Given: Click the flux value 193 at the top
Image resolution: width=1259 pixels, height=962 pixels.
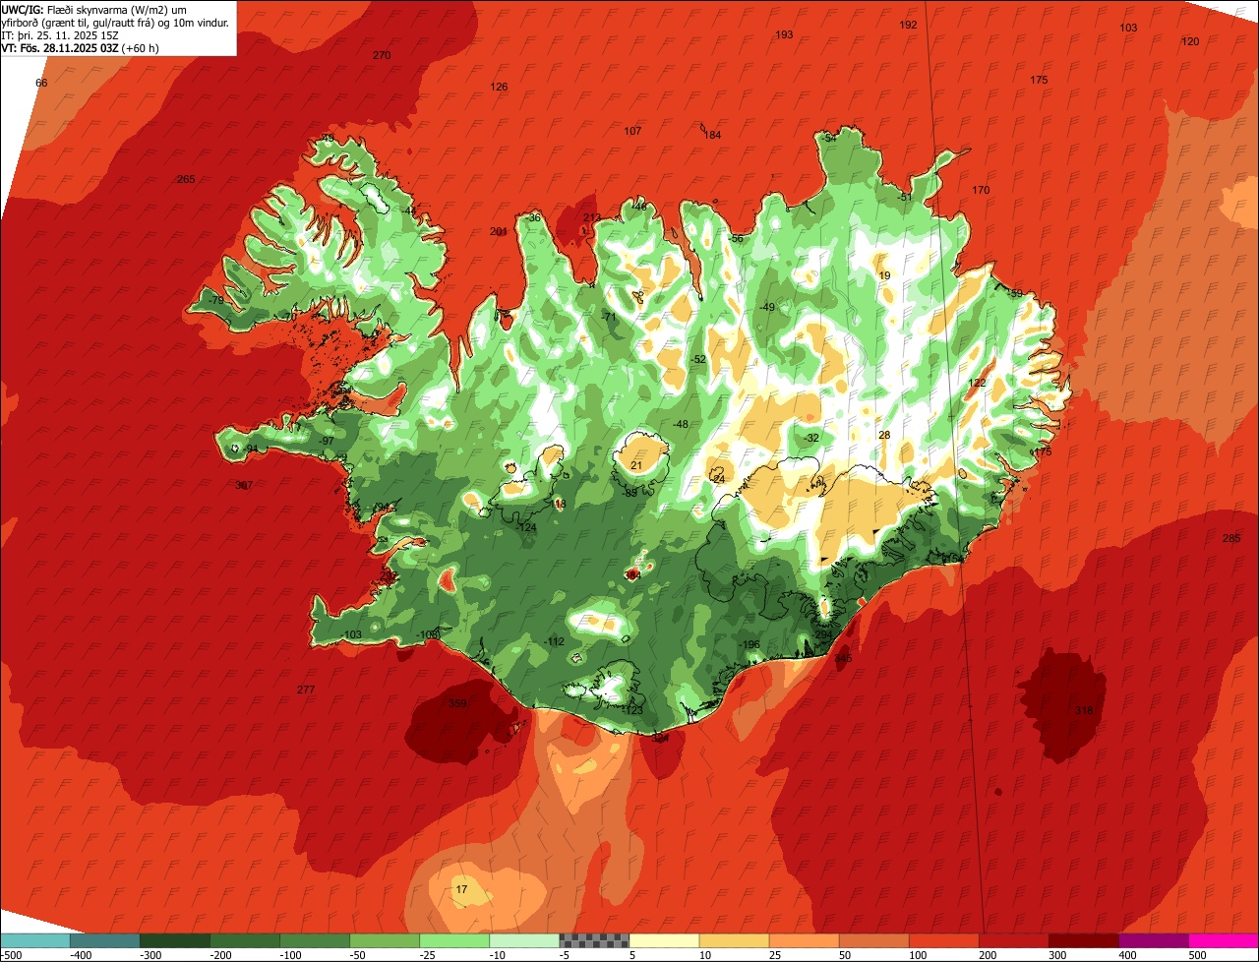Looking at the screenshot, I should [x=784, y=34].
